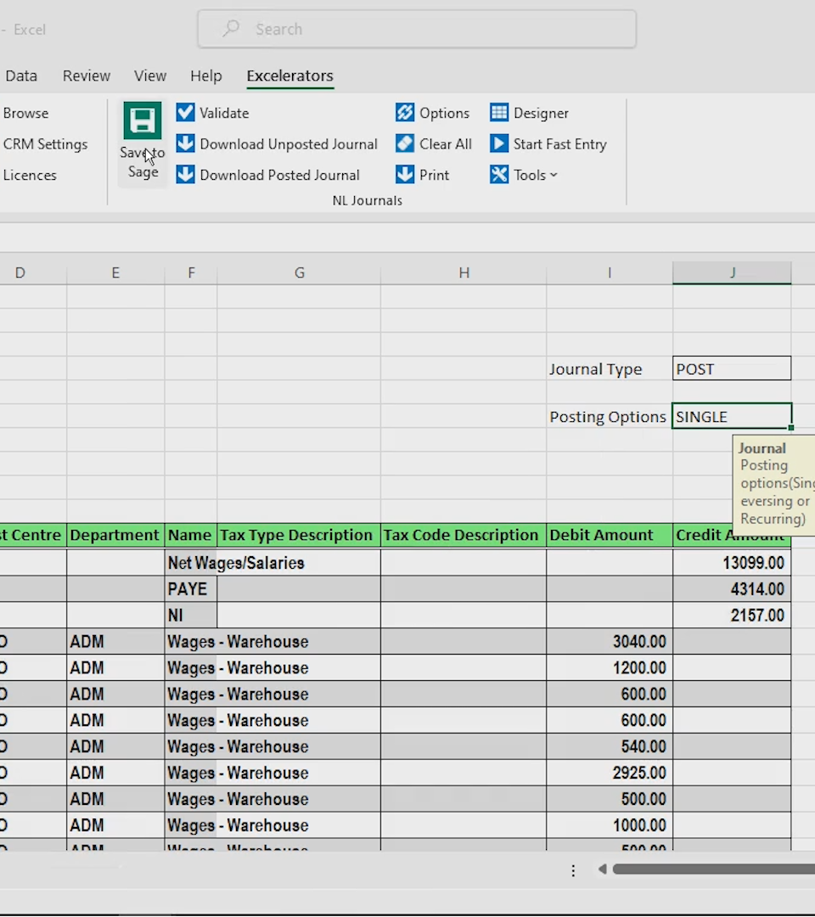The image size is (815, 917).
Task: Click the Print icon in ribbon
Action: (x=405, y=174)
